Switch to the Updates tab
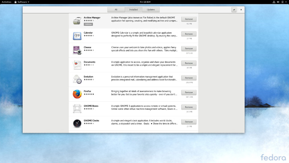Screen dimensions: 289x163 [x=151, y=9]
